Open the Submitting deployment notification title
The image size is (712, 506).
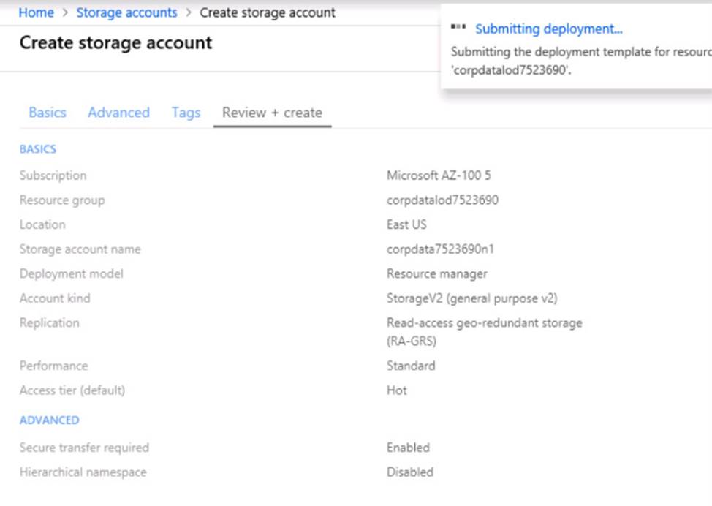tap(548, 29)
